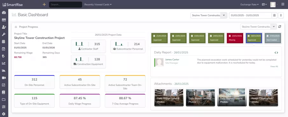Open Type of On-Site Equipment card
The width and height of the screenshot is (288, 117).
point(34,100)
